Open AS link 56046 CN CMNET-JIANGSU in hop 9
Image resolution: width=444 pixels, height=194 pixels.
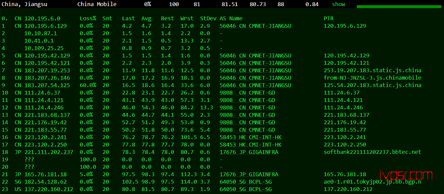[255, 85]
